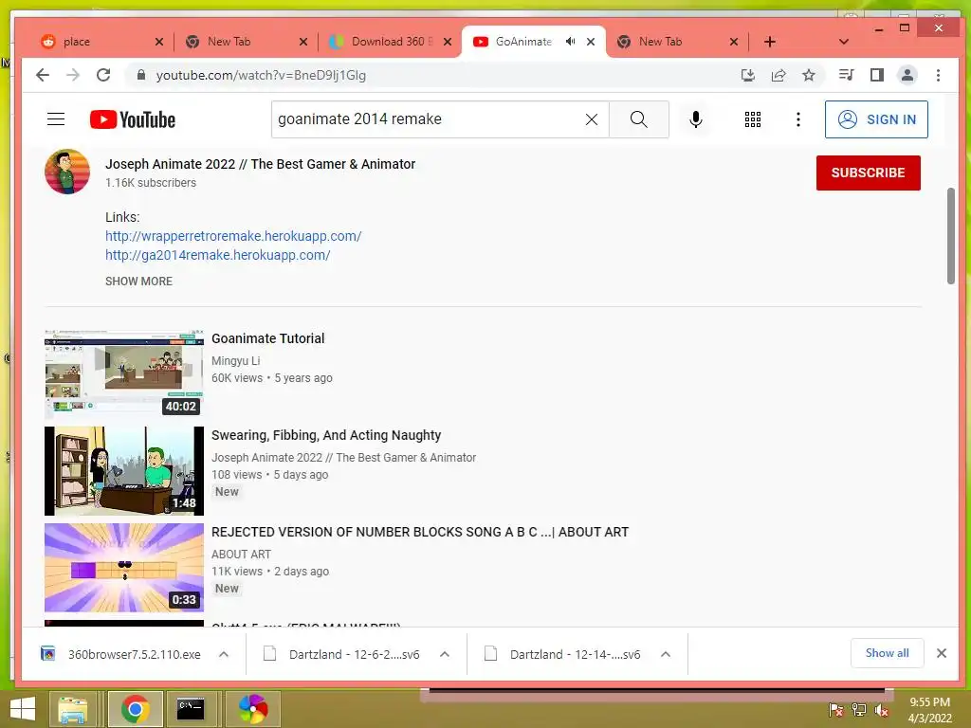Open YouTube apps grid icon
Viewport: 971px width, 728px height.
[752, 119]
